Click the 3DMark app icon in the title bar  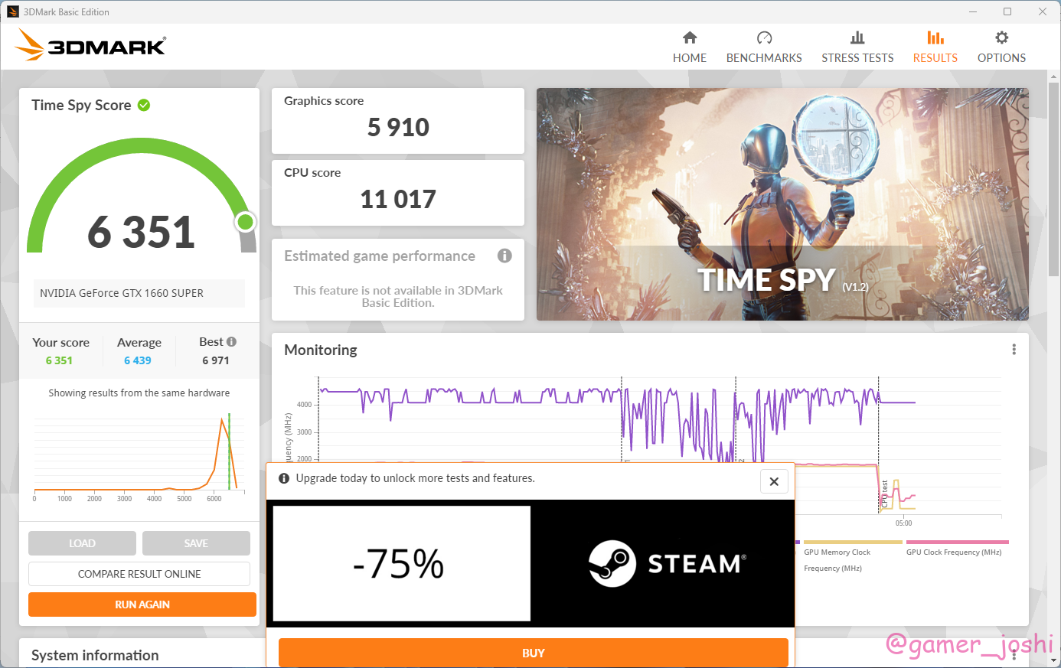click(13, 11)
